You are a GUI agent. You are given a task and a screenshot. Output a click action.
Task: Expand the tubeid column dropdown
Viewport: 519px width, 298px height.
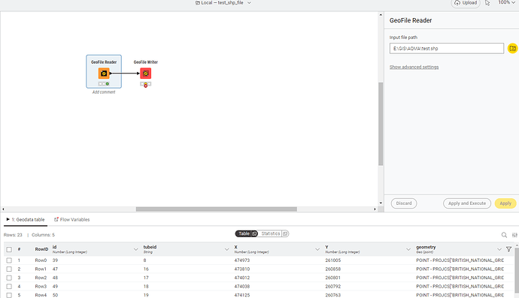click(x=226, y=249)
